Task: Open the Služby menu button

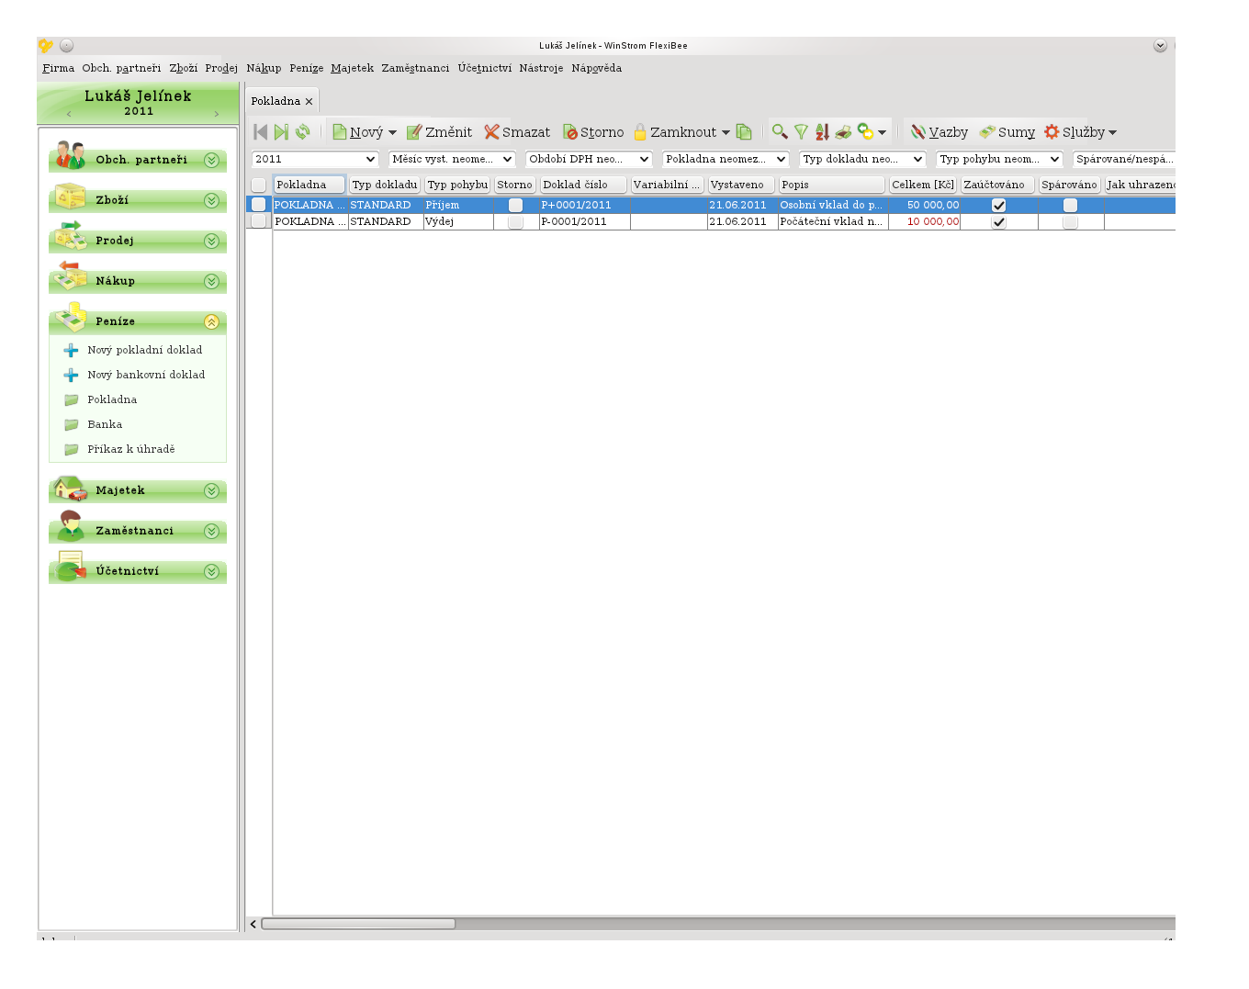Action: 1080,132
